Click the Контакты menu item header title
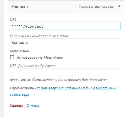This screenshot has height=117, width=128. click(x=20, y=7)
